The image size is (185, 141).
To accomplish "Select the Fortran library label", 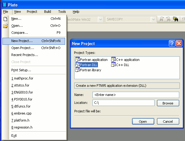I will click(x=90, y=70).
